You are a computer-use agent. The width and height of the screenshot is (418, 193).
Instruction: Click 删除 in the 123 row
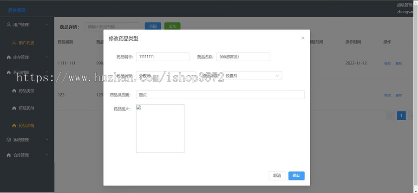398,95
